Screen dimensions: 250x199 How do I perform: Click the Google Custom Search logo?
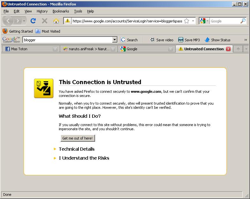[x=11, y=40]
